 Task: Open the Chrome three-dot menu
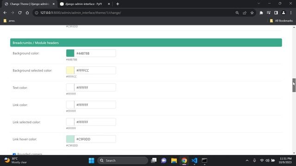(x=291, y=13)
